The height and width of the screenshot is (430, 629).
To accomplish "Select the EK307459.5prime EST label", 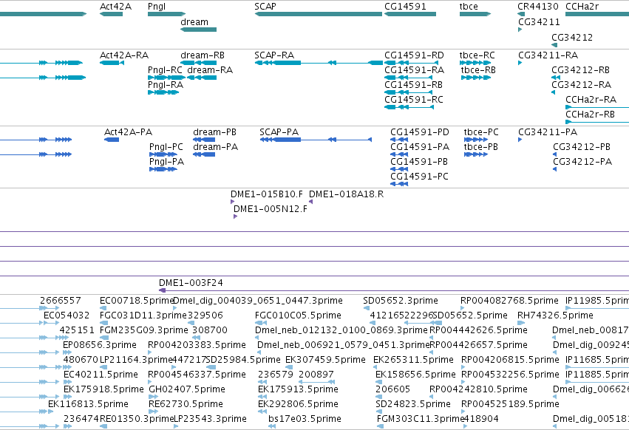I will [x=325, y=360].
